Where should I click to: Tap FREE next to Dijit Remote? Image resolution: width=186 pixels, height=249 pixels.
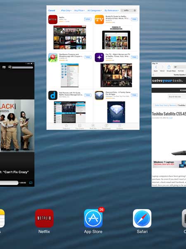88,95
